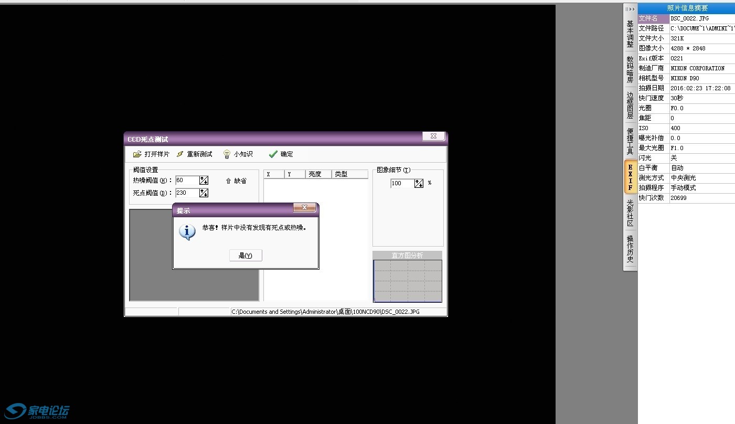This screenshot has width=735, height=424.
Task: Click the 热噪阈值 spinner arrows
Action: [x=204, y=181]
